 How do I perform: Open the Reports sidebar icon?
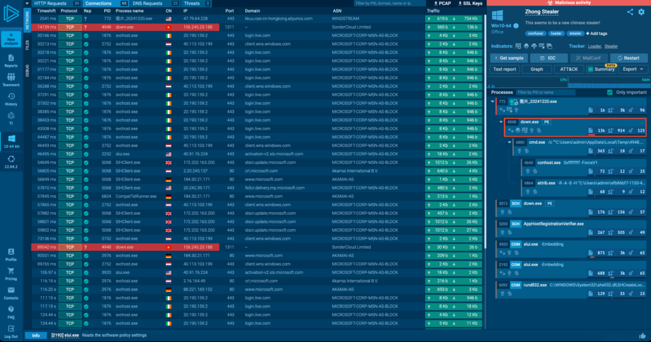tap(11, 62)
